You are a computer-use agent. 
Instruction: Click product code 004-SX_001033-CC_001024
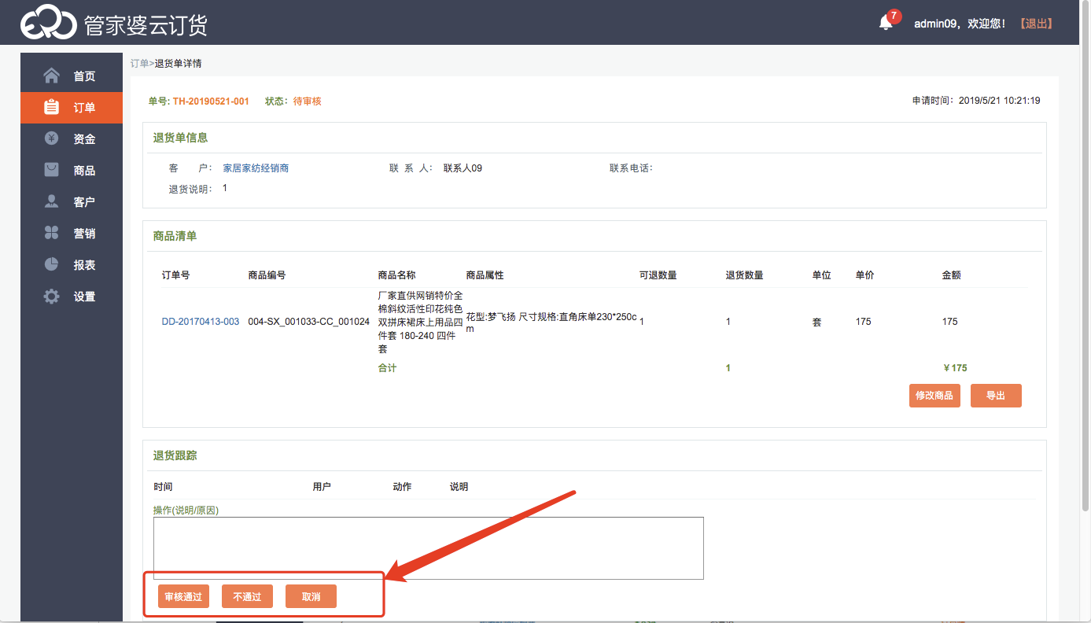coord(308,322)
